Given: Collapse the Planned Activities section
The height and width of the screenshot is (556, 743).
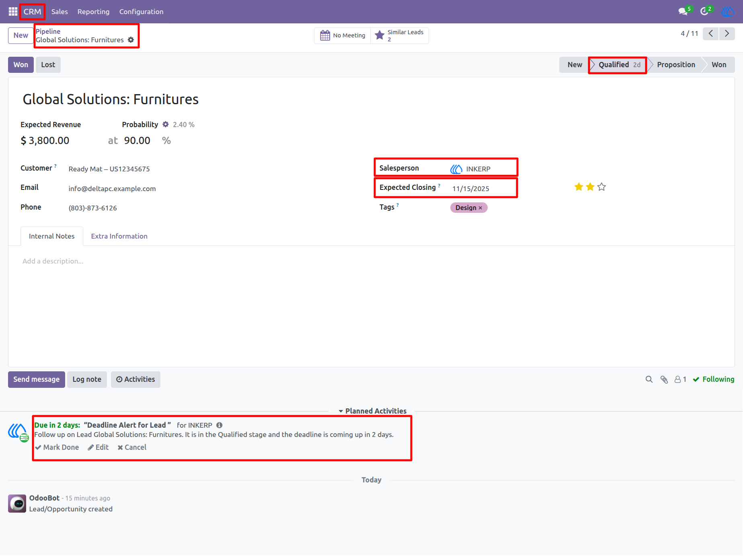Looking at the screenshot, I should (372, 411).
